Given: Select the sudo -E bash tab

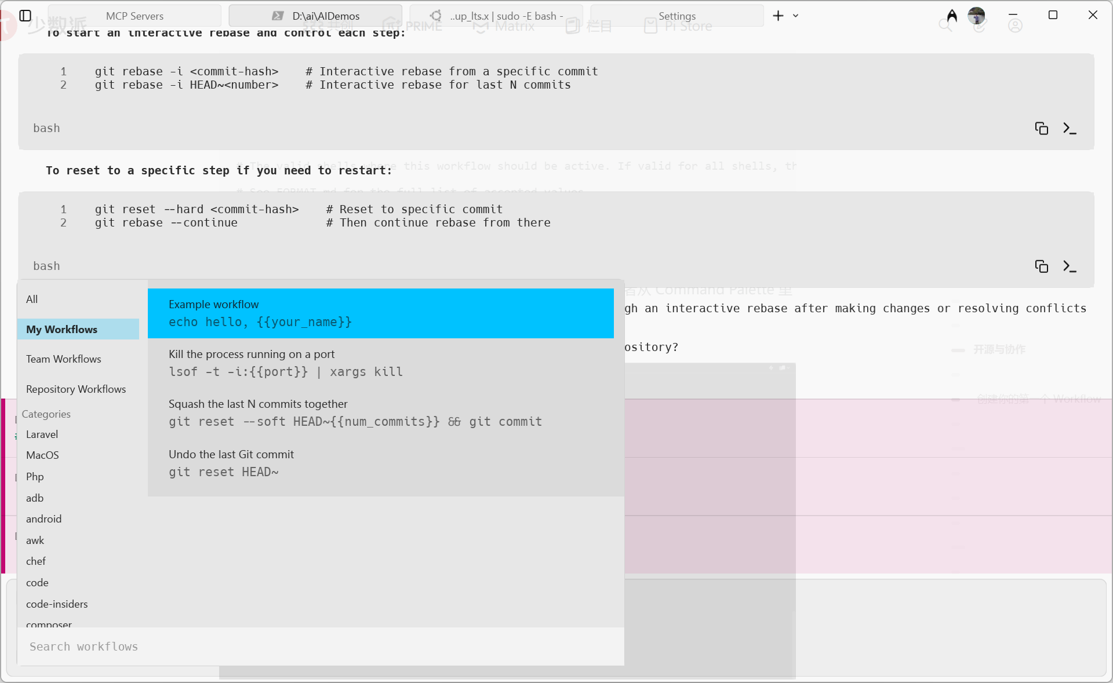Looking at the screenshot, I should point(497,16).
